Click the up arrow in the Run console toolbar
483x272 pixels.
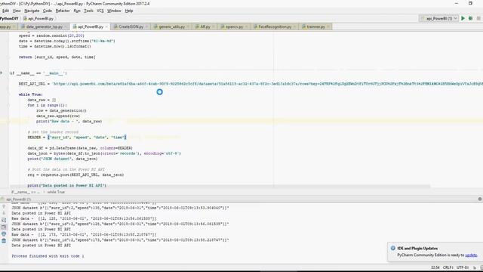(4, 206)
